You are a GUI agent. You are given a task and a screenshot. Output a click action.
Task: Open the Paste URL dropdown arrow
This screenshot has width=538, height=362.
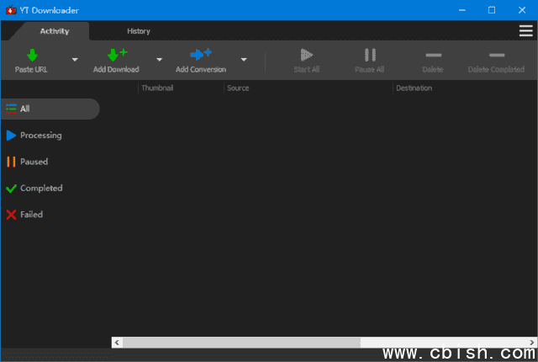tap(75, 60)
